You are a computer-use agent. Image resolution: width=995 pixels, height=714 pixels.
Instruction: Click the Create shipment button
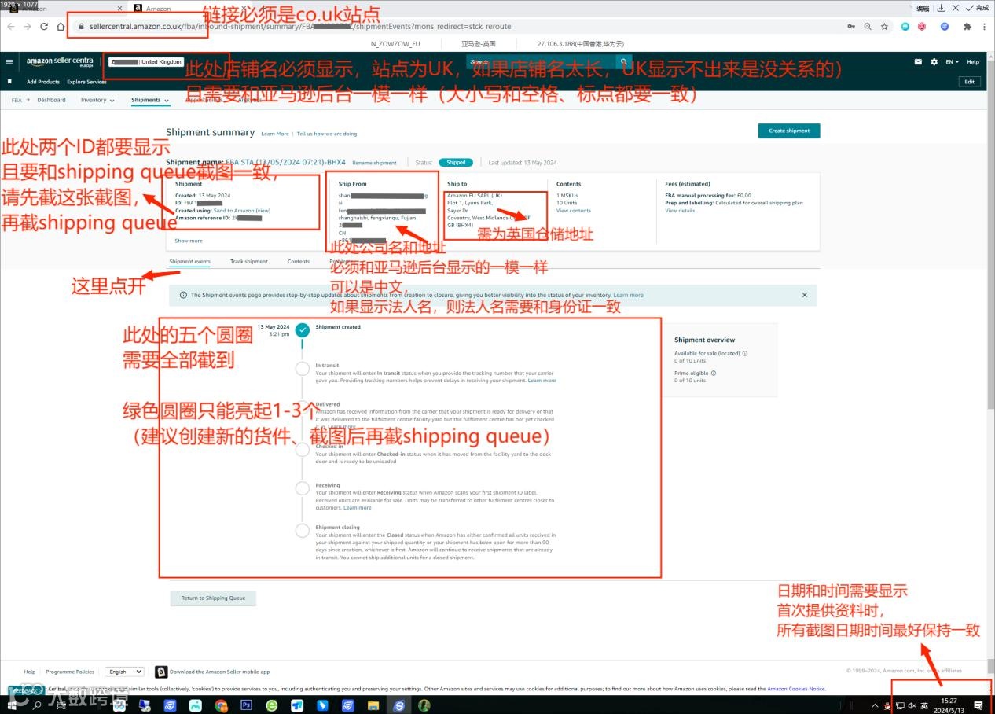[x=789, y=131]
